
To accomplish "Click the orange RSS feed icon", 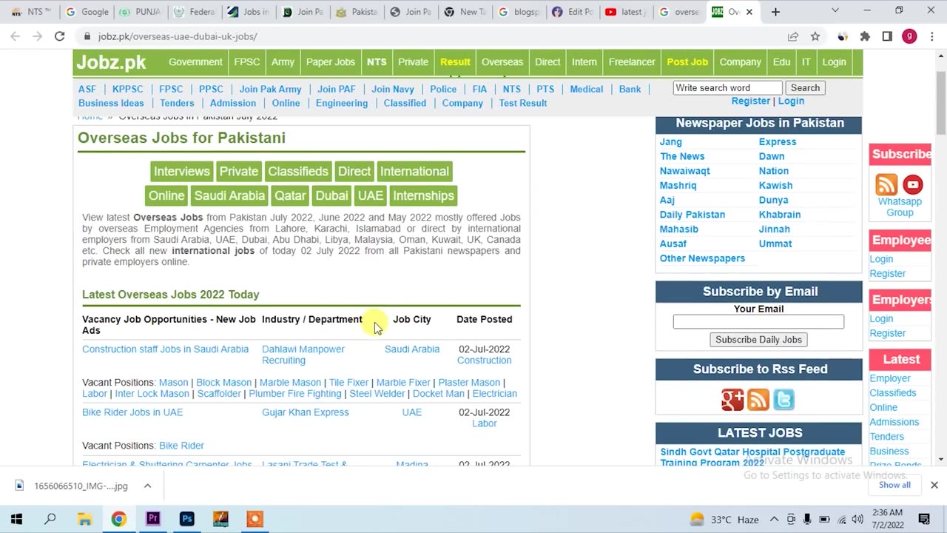I will pos(758,400).
